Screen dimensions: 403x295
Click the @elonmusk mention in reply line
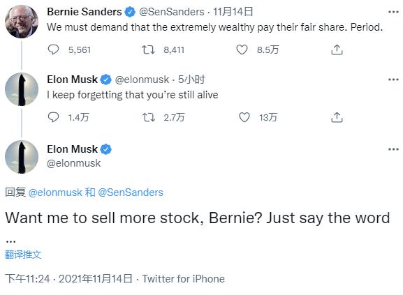click(55, 192)
